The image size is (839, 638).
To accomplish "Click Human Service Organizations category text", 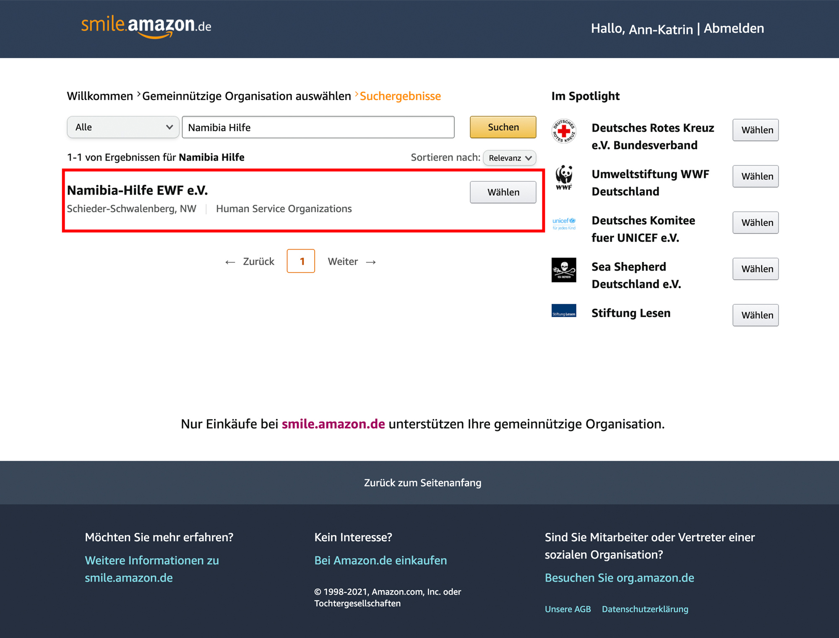I will tap(284, 208).
